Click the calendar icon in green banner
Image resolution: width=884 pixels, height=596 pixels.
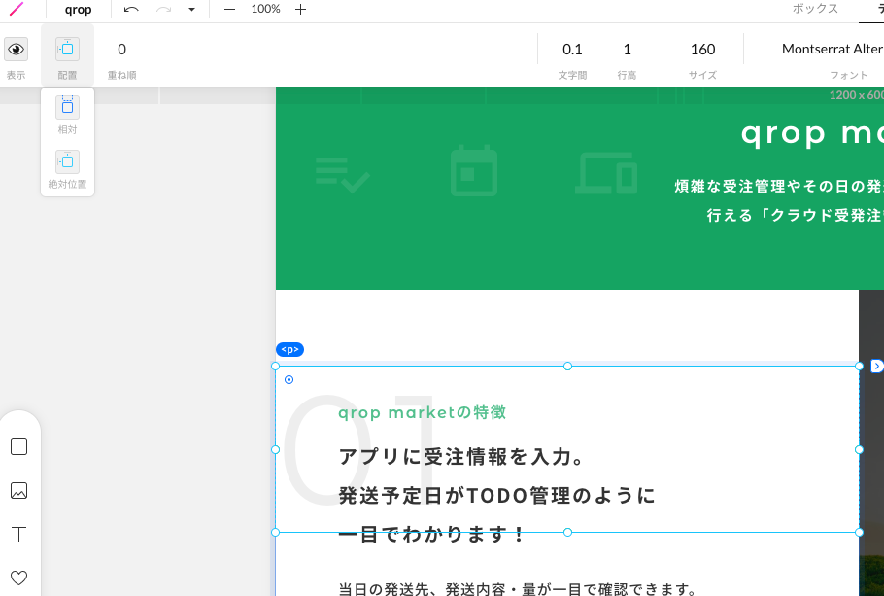pos(474,170)
